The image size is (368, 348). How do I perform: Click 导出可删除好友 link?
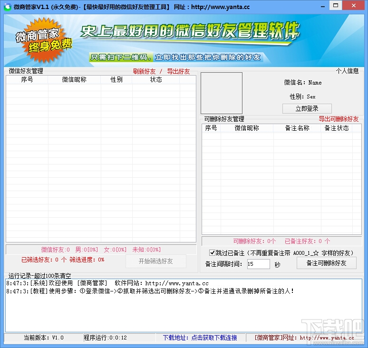click(x=339, y=119)
